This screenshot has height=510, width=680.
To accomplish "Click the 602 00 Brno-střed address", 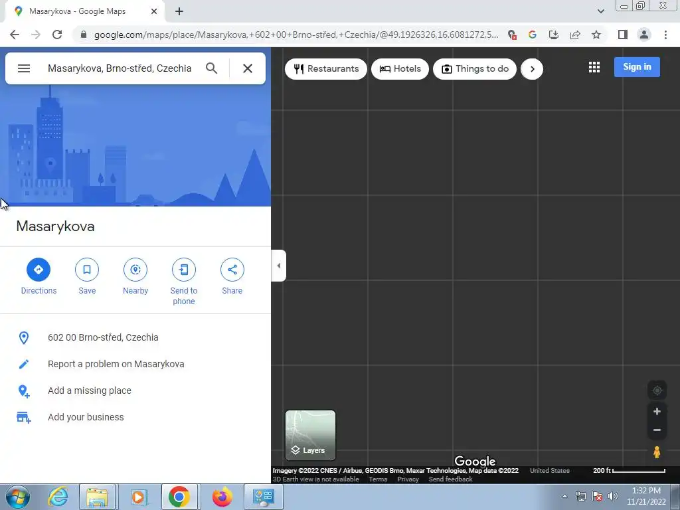I will (103, 338).
